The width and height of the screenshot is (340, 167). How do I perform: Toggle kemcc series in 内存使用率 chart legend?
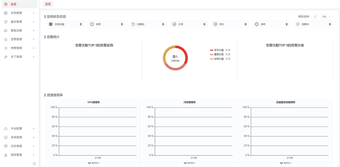point(189,163)
